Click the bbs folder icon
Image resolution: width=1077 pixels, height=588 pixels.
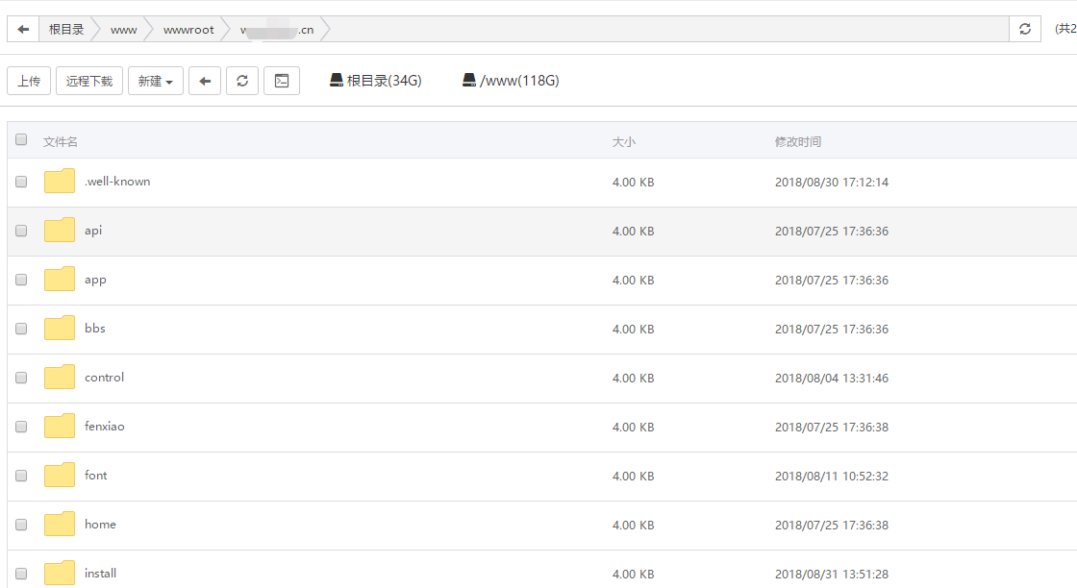click(60, 328)
